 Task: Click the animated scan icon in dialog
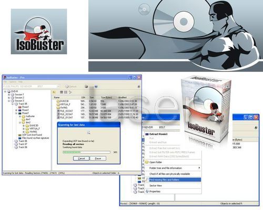(x=89, y=132)
